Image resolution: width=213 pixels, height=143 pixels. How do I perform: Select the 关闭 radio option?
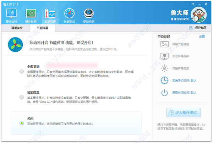pyautogui.click(x=22, y=123)
